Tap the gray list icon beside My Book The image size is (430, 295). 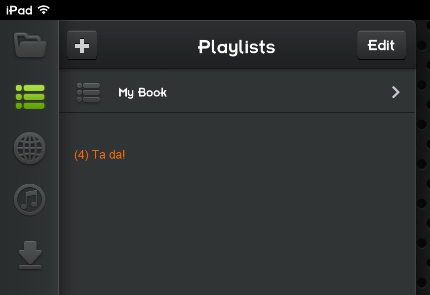click(88, 92)
